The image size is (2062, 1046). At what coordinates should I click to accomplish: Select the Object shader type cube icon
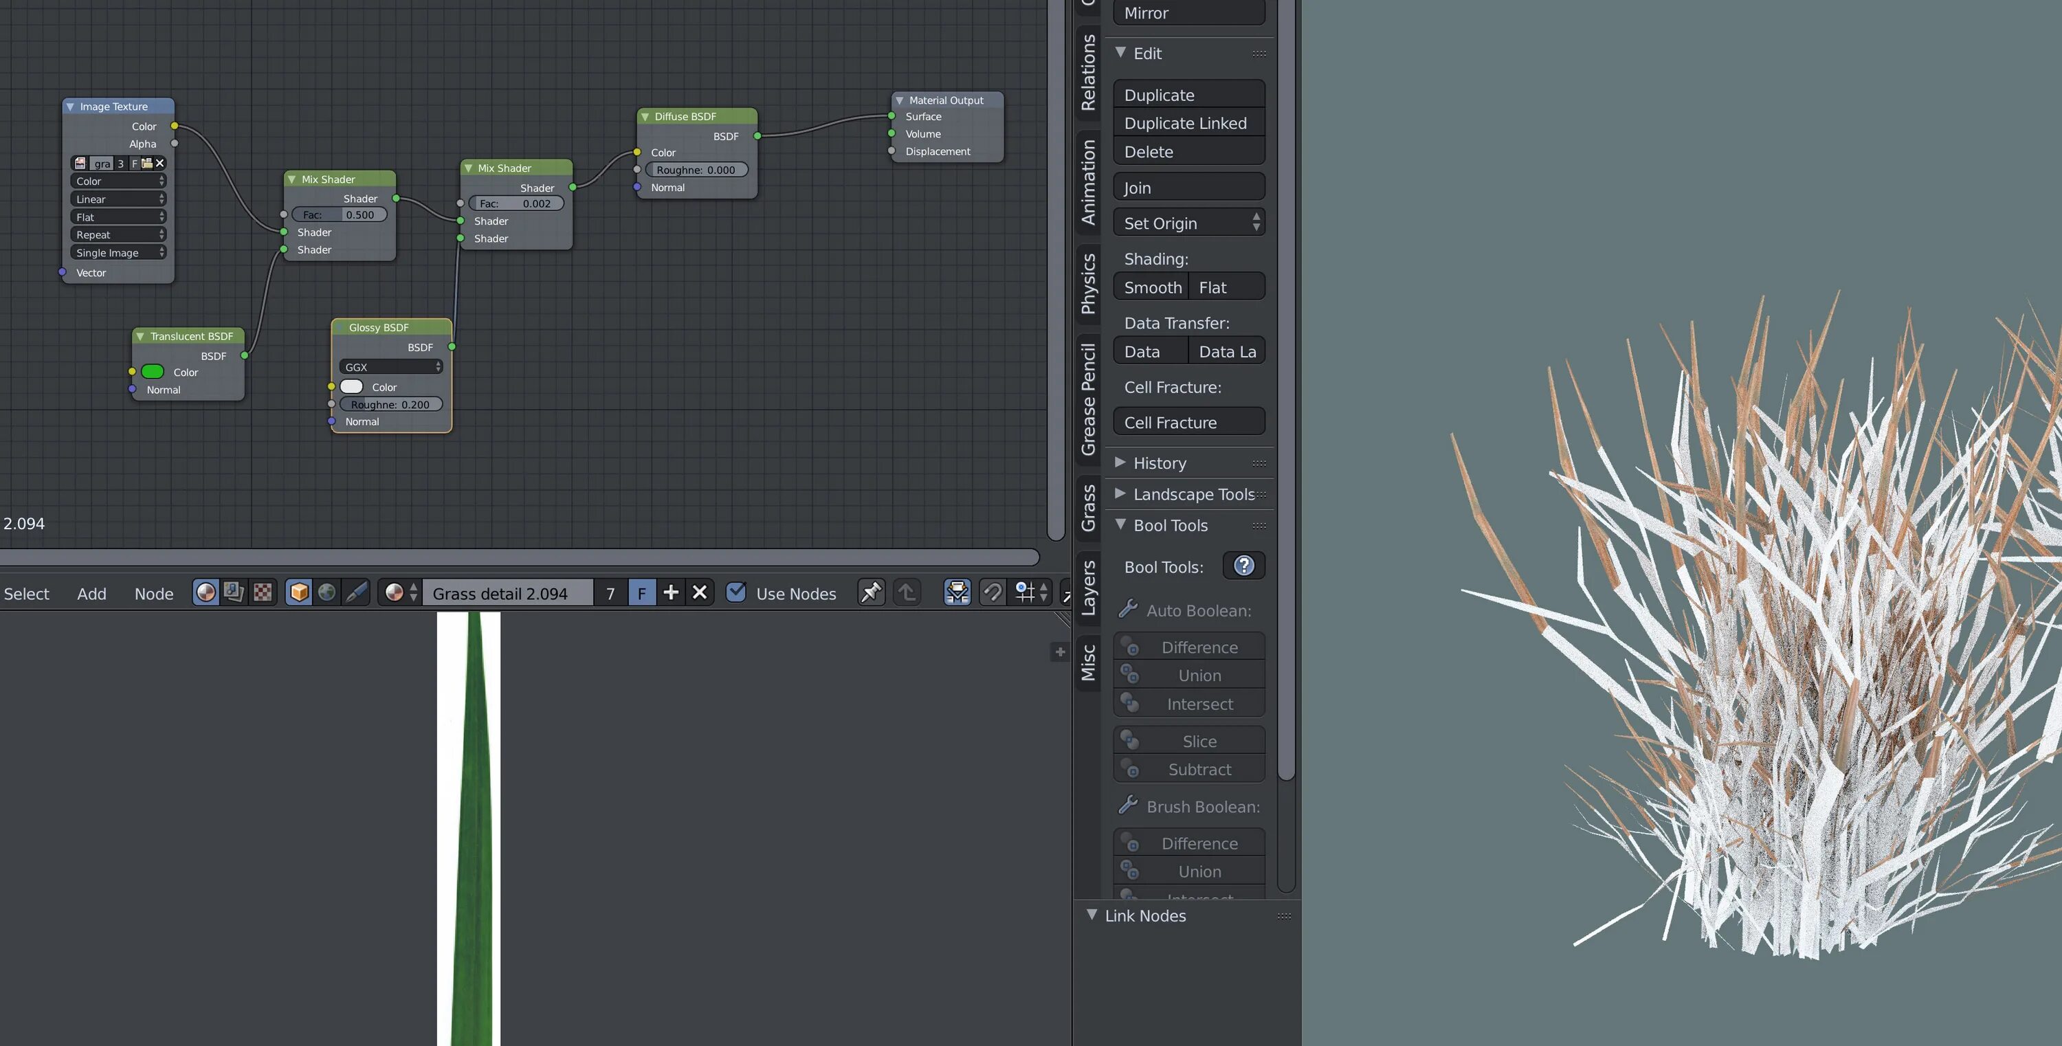[298, 592]
